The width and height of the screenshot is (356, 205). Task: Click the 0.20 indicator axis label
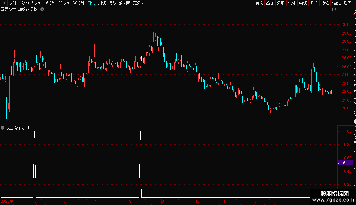point(347,184)
